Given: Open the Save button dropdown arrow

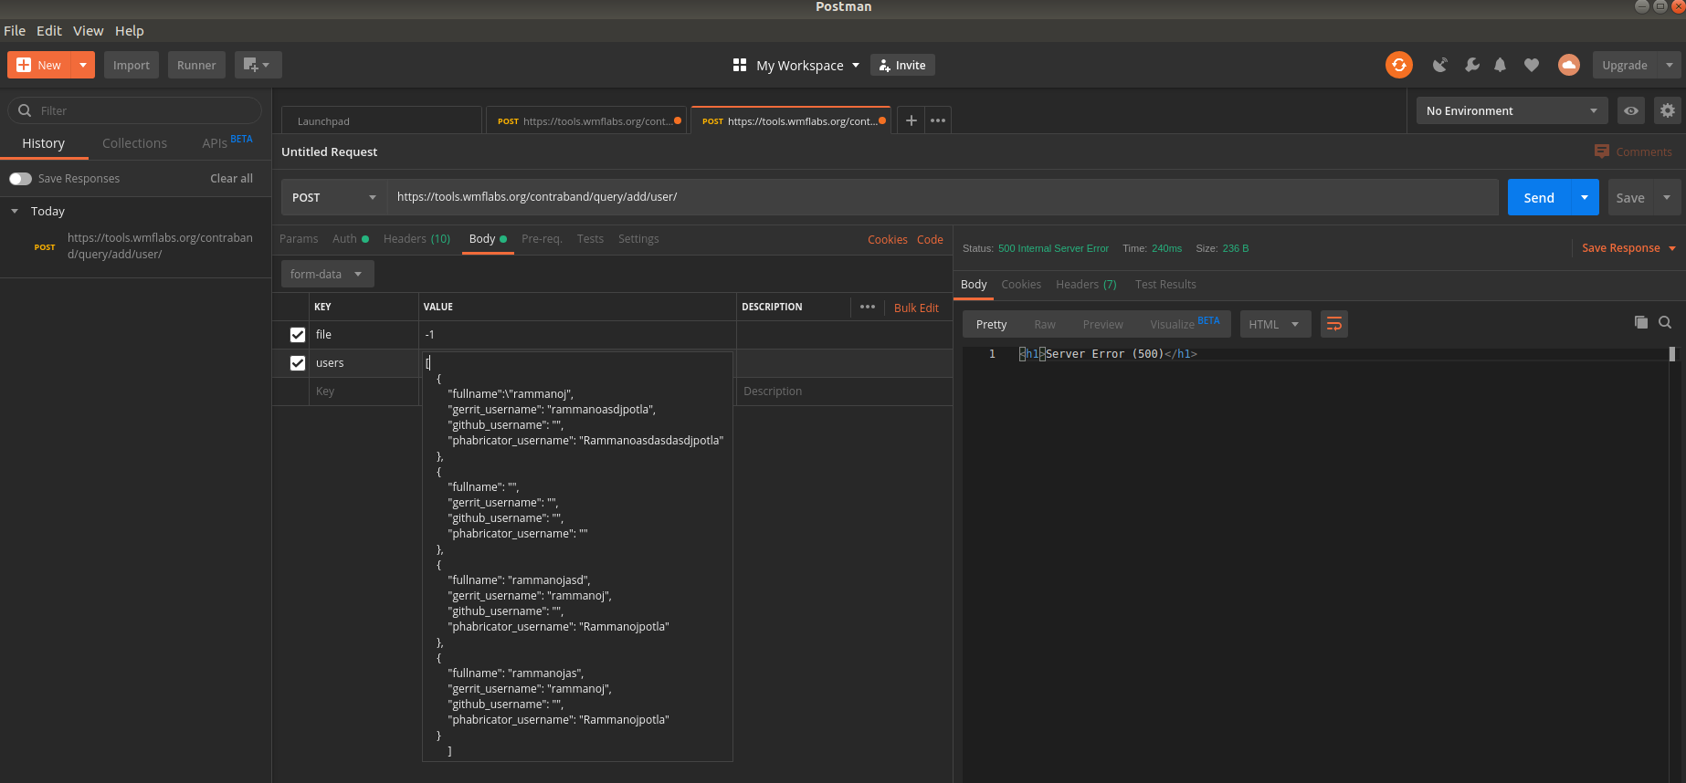Looking at the screenshot, I should pyautogui.click(x=1667, y=197).
